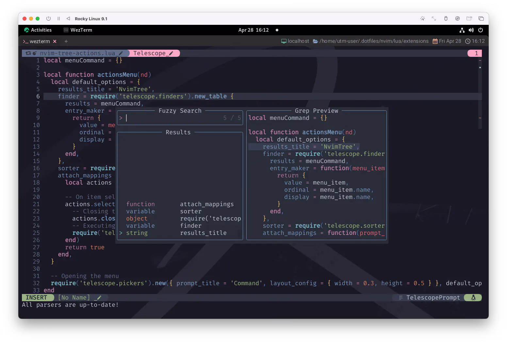507x343 pixels.
Task: Open GNOME Activities overview
Action: [x=38, y=30]
